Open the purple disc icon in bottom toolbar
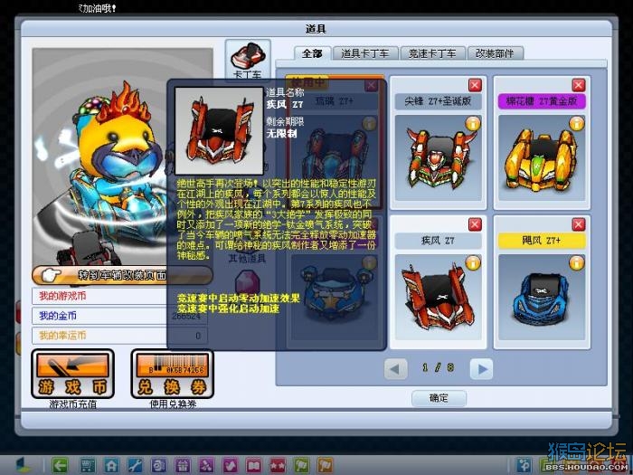Image resolution: width=633 pixels, height=475 pixels. tap(158, 466)
